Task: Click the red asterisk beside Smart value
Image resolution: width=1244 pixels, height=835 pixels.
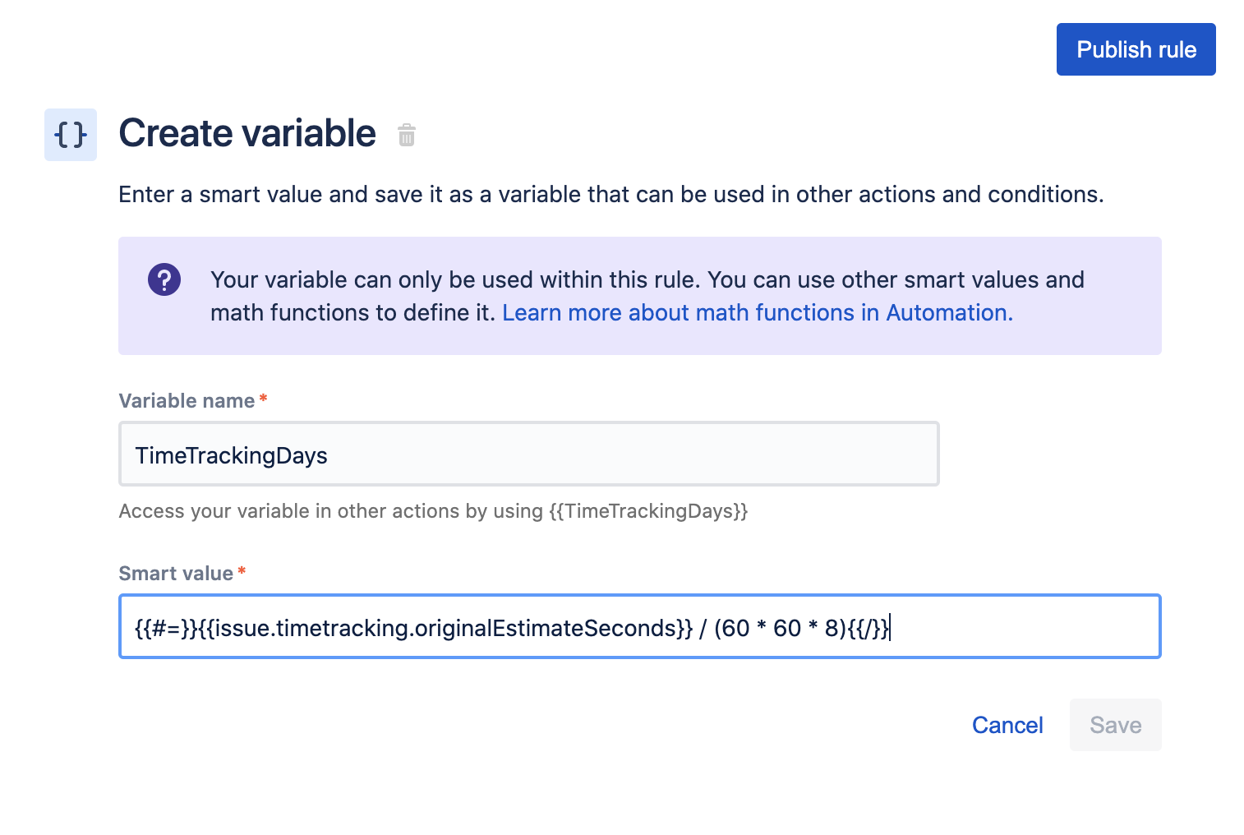Action: 242,571
